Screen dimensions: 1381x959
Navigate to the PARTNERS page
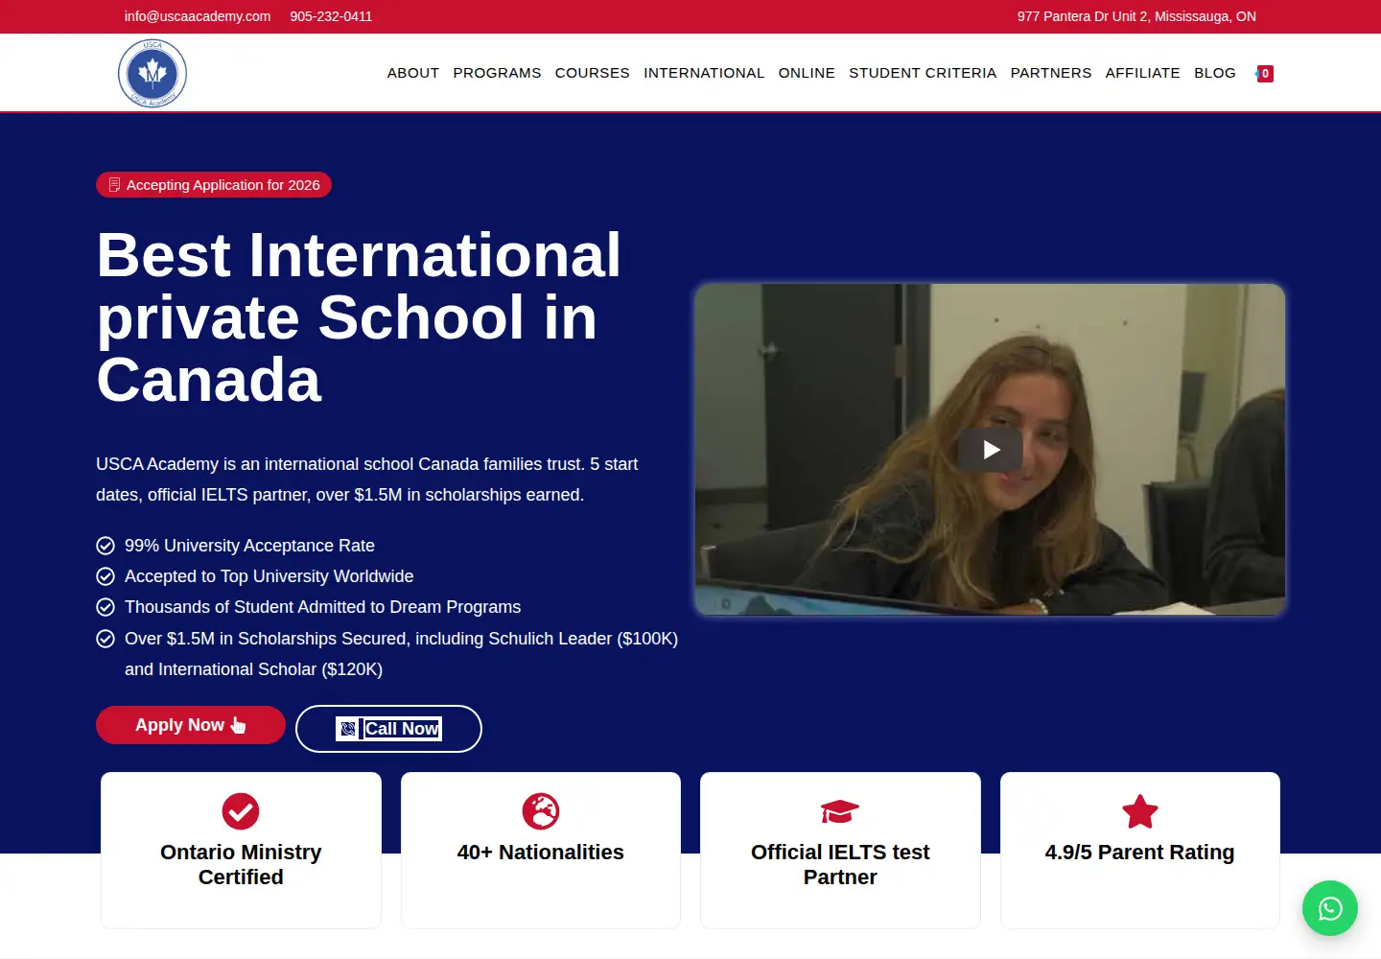tap(1051, 73)
